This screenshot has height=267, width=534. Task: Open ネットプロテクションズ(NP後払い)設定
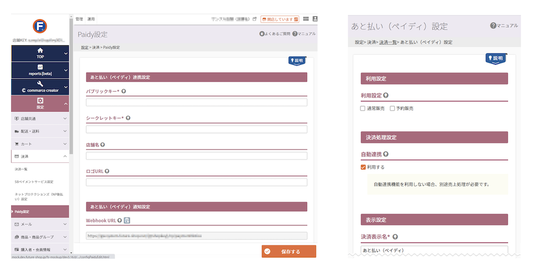pos(39,197)
